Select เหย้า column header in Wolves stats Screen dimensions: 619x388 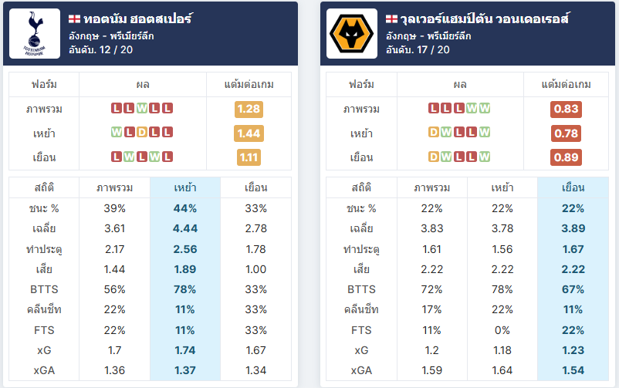(x=502, y=188)
